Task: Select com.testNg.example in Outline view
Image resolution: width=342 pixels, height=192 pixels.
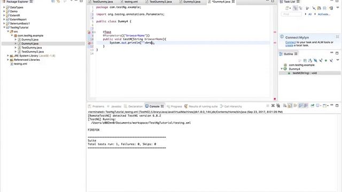Action: coord(301,65)
